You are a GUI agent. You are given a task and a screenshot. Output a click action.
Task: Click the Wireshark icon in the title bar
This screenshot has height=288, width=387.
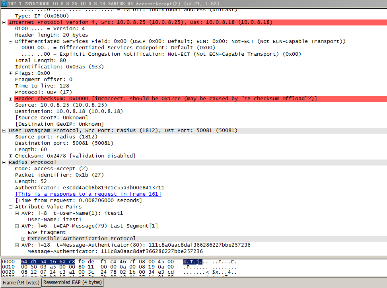pyautogui.click(x=3, y=3)
